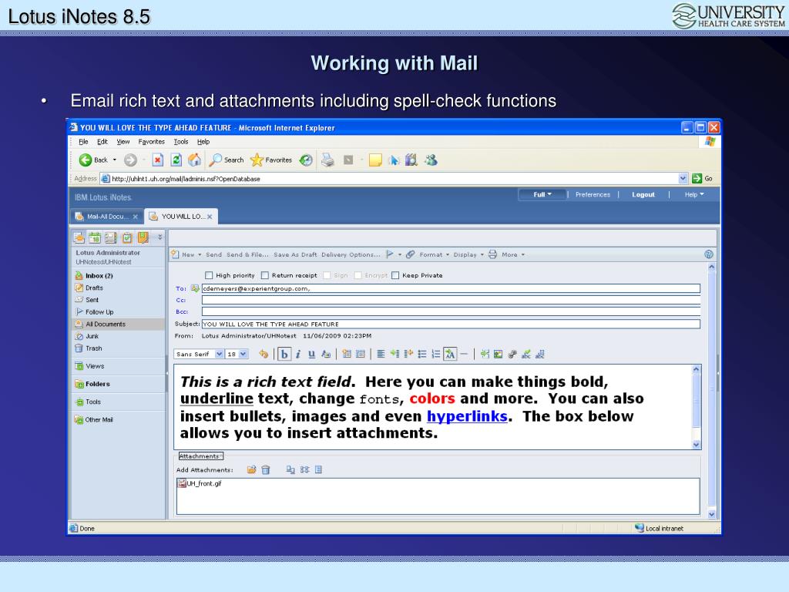Expand the Help dropdown in iNotes header
789x592 pixels.
click(x=694, y=194)
